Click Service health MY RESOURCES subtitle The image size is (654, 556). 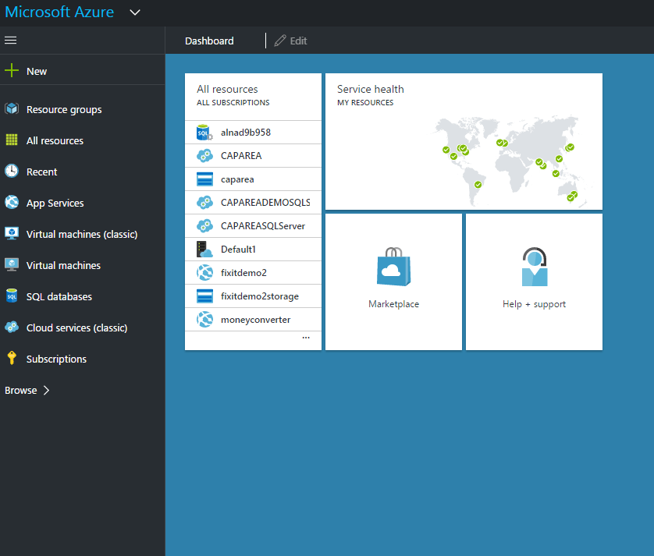click(365, 102)
